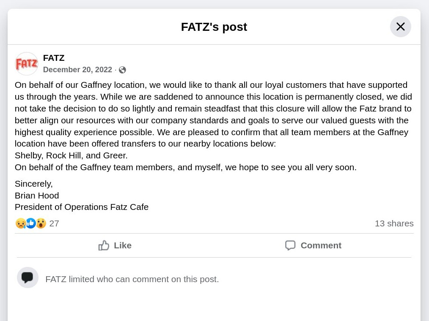
Task: Select the wow surprised reaction emoji
Action: pyautogui.click(x=41, y=223)
